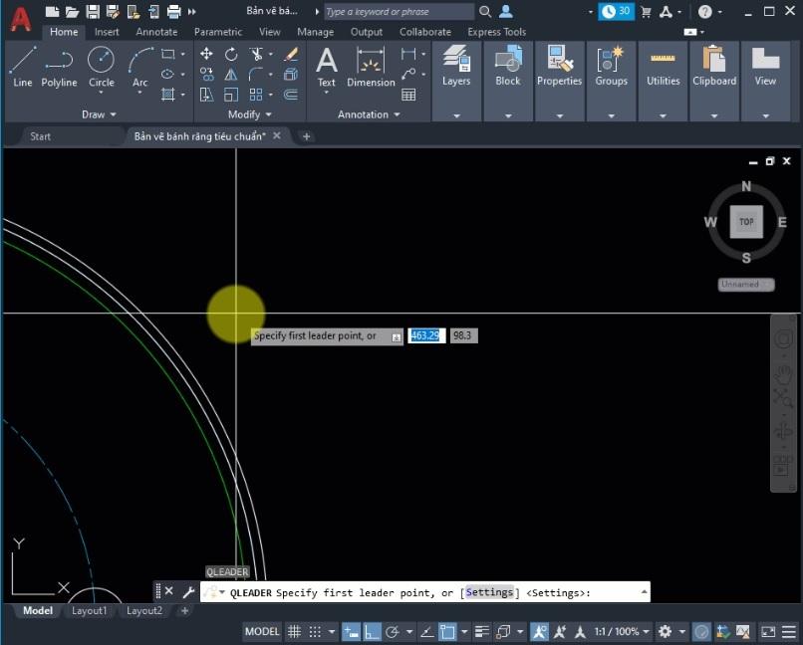The height and width of the screenshot is (645, 803).
Task: Click the keyword search input field
Action: [x=399, y=12]
